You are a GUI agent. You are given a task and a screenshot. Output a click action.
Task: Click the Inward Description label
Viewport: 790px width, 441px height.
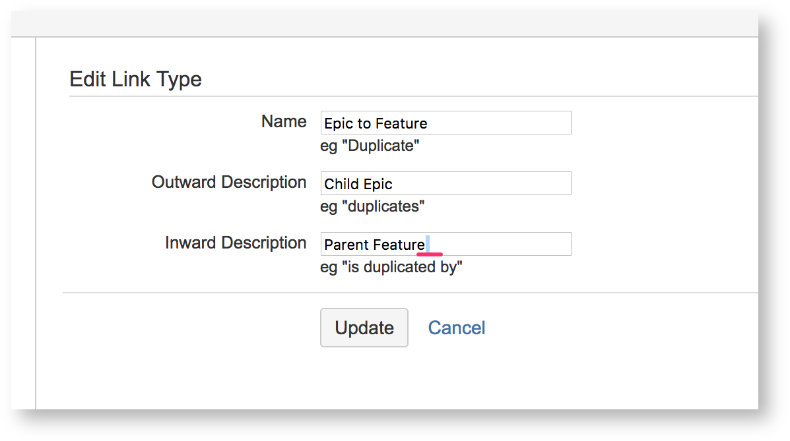point(236,243)
